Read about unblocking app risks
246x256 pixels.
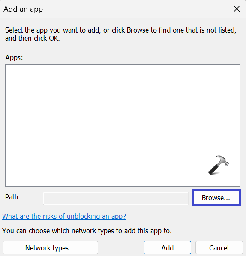[x=64, y=216]
